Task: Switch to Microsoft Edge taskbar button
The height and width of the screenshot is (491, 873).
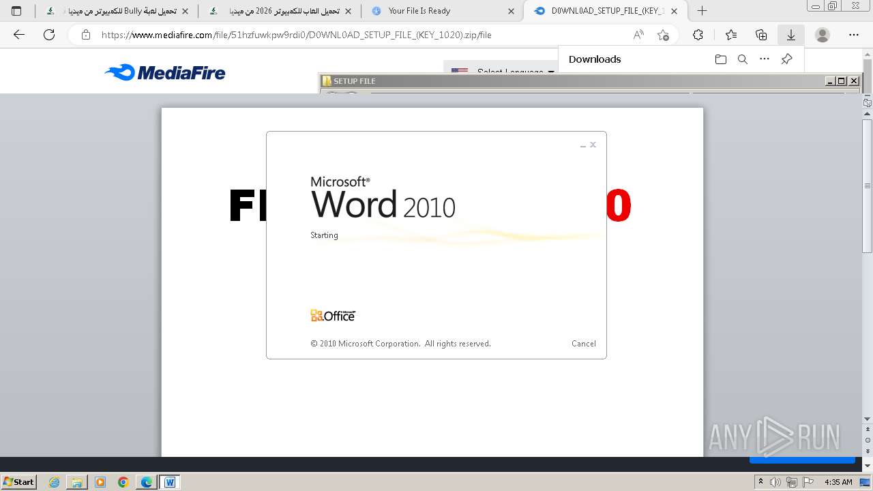Action: click(x=147, y=482)
